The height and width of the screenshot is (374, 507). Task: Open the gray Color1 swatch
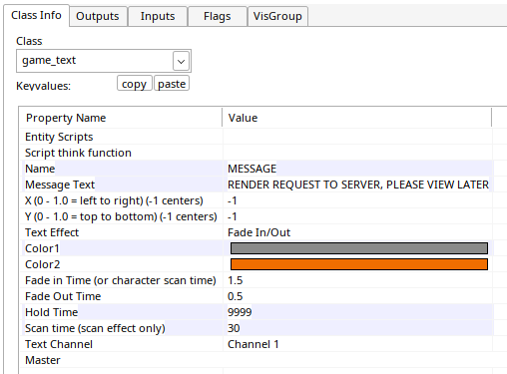click(359, 248)
